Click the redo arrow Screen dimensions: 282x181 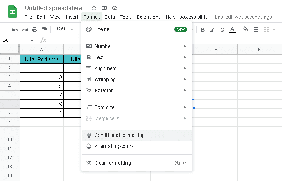(x=25, y=29)
